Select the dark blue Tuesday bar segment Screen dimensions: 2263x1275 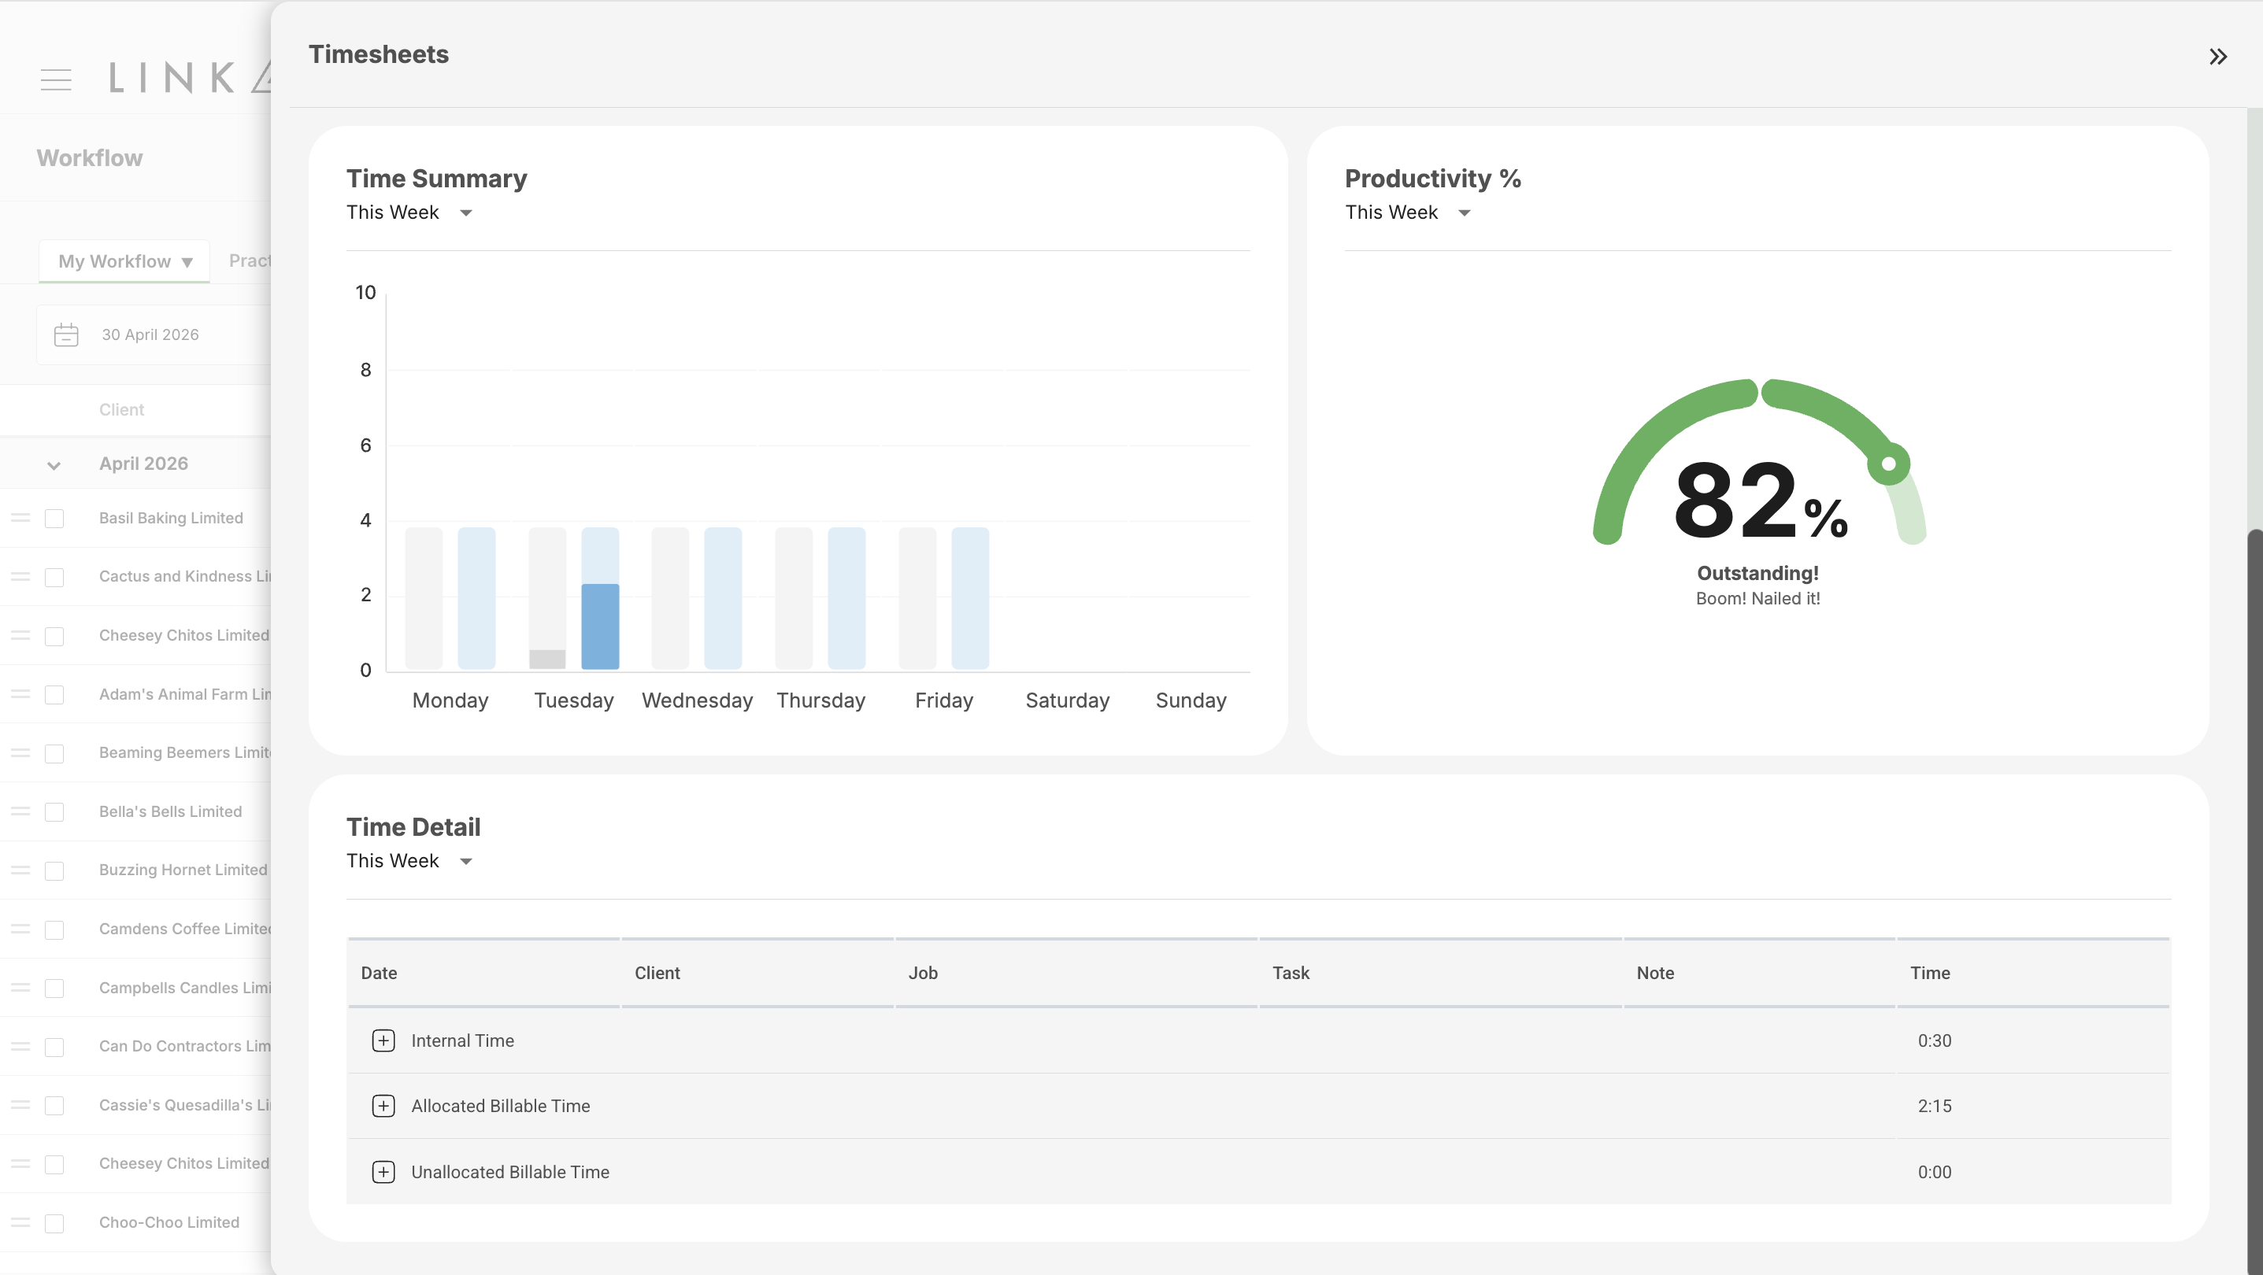pyautogui.click(x=600, y=626)
